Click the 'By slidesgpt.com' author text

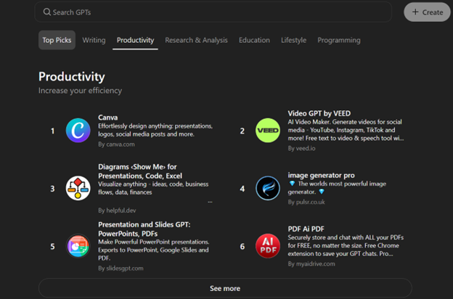pyautogui.click(x=121, y=268)
